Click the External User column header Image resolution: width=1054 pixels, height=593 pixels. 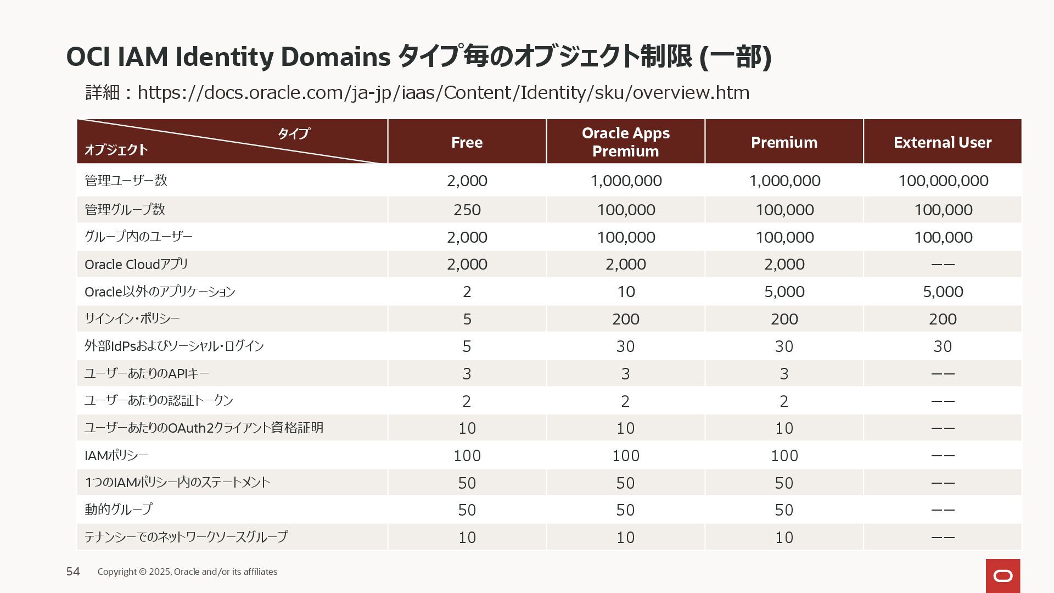click(943, 142)
